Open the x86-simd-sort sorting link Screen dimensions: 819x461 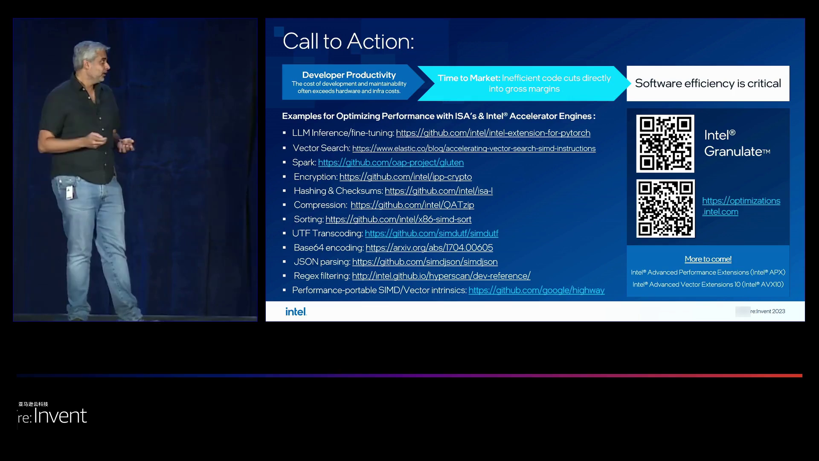[x=398, y=219]
